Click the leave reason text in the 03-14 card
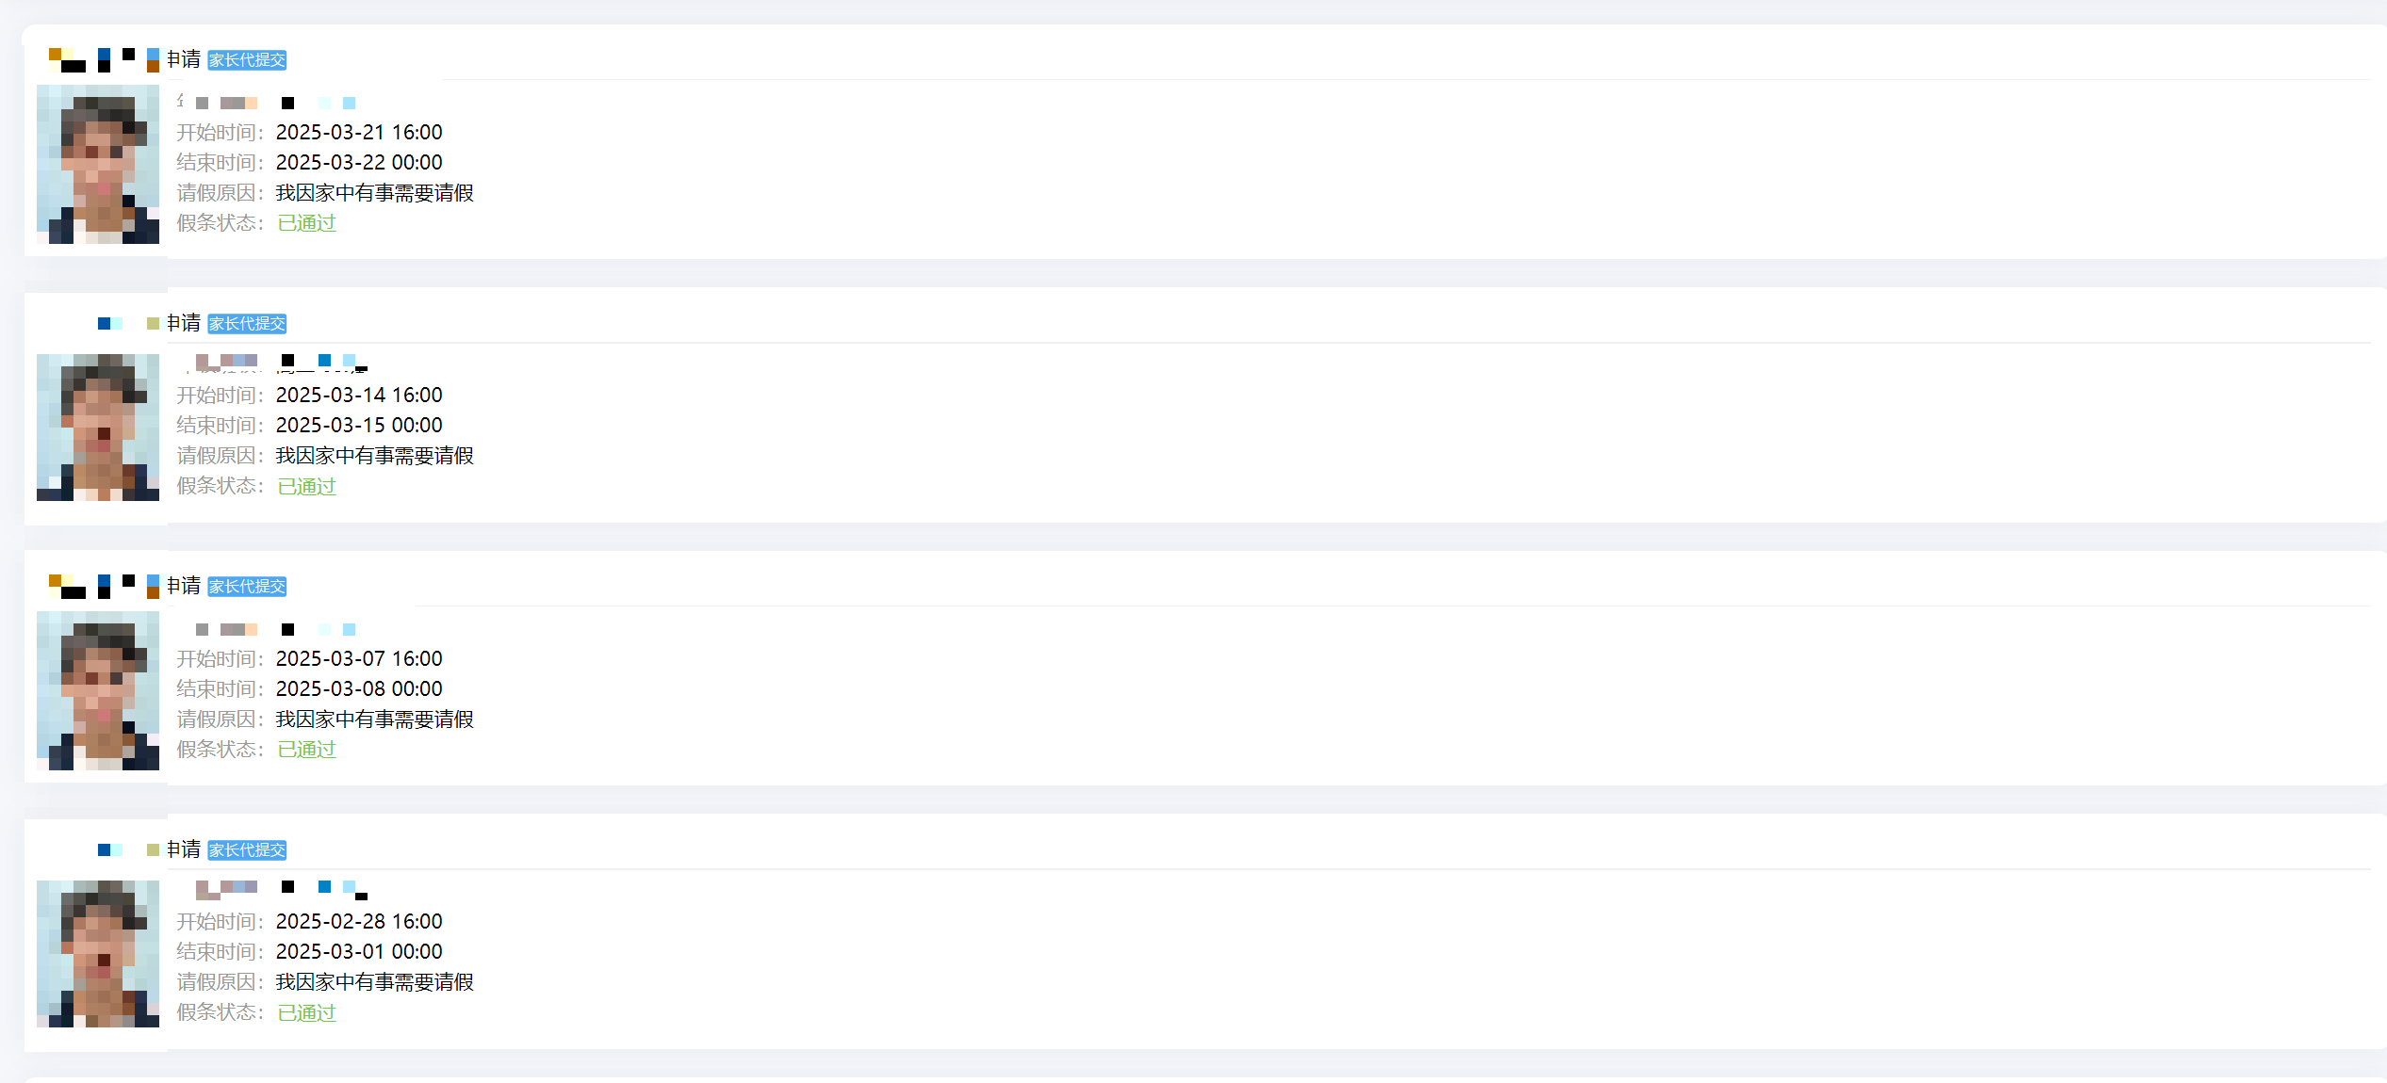 374,456
